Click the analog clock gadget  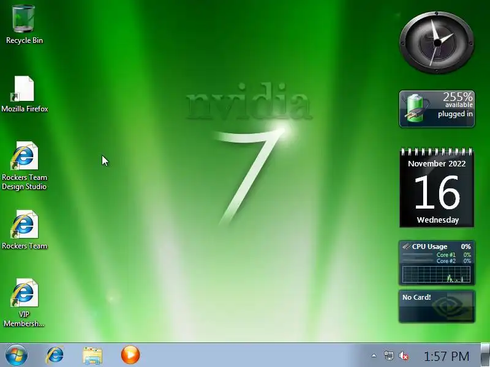pyautogui.click(x=437, y=43)
